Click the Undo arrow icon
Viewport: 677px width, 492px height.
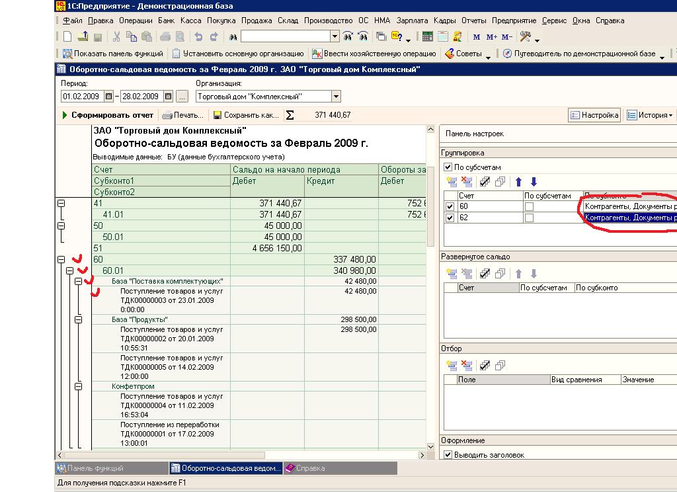[198, 37]
